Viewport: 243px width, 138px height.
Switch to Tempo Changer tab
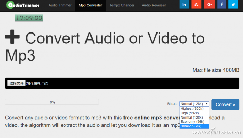coord(122,5)
